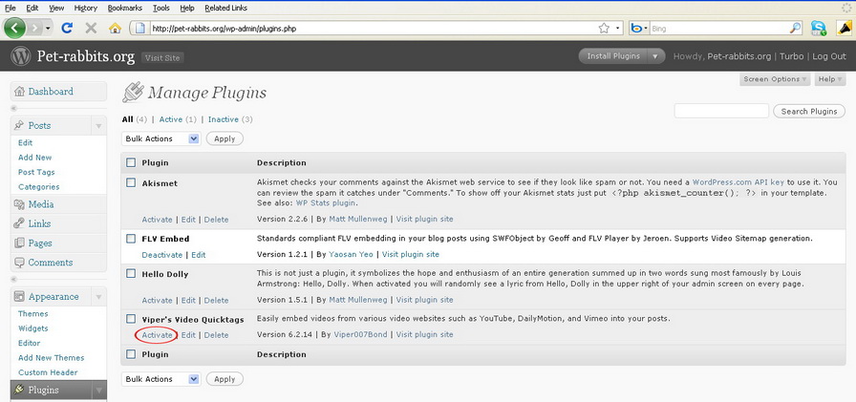Open the Skype toolbar icon
This screenshot has width=856, height=402.
click(x=819, y=29)
